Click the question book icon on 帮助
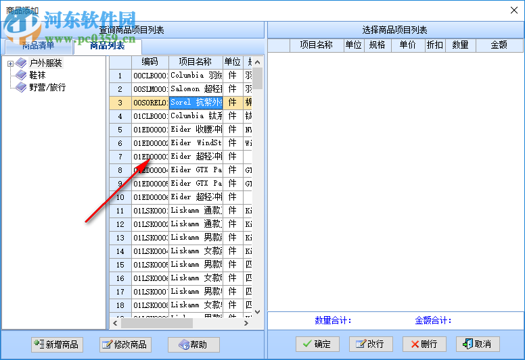525x360 pixels. pyautogui.click(x=184, y=344)
